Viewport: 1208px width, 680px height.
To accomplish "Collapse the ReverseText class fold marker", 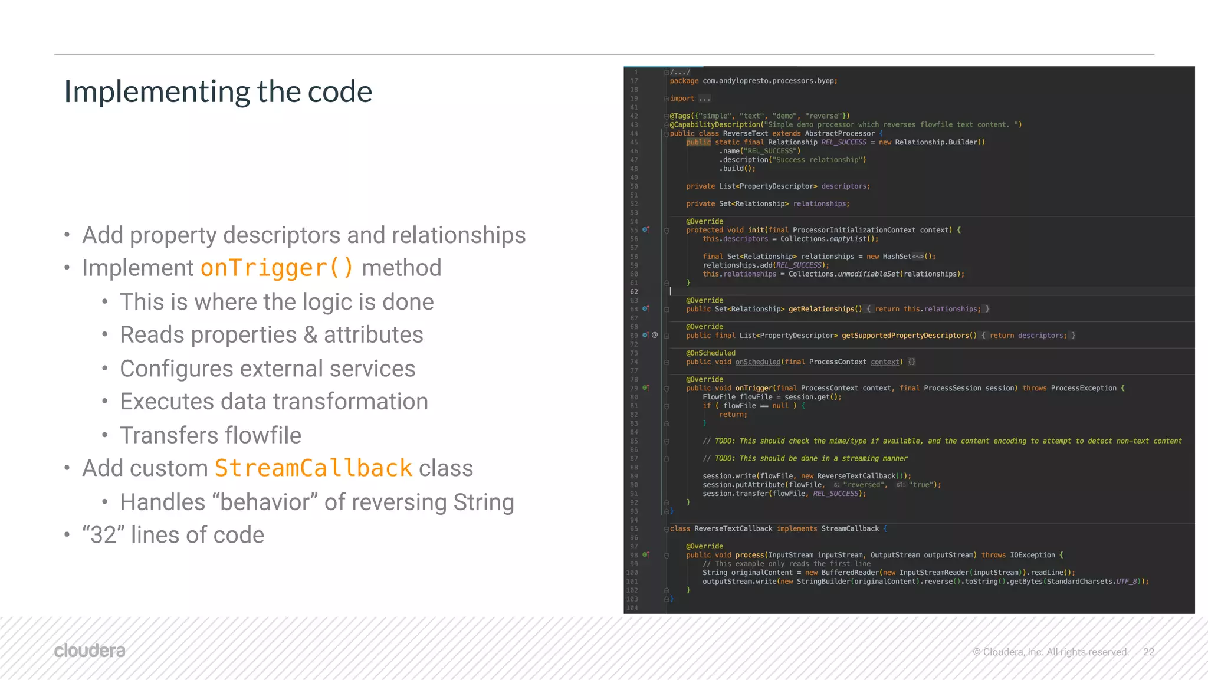I will pyautogui.click(x=667, y=134).
